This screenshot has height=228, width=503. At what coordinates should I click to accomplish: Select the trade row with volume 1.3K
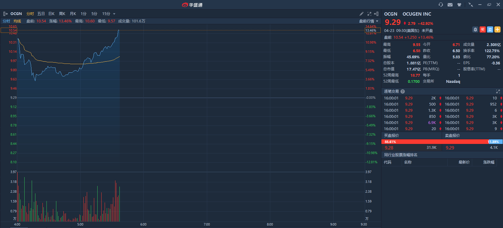click(x=412, y=110)
